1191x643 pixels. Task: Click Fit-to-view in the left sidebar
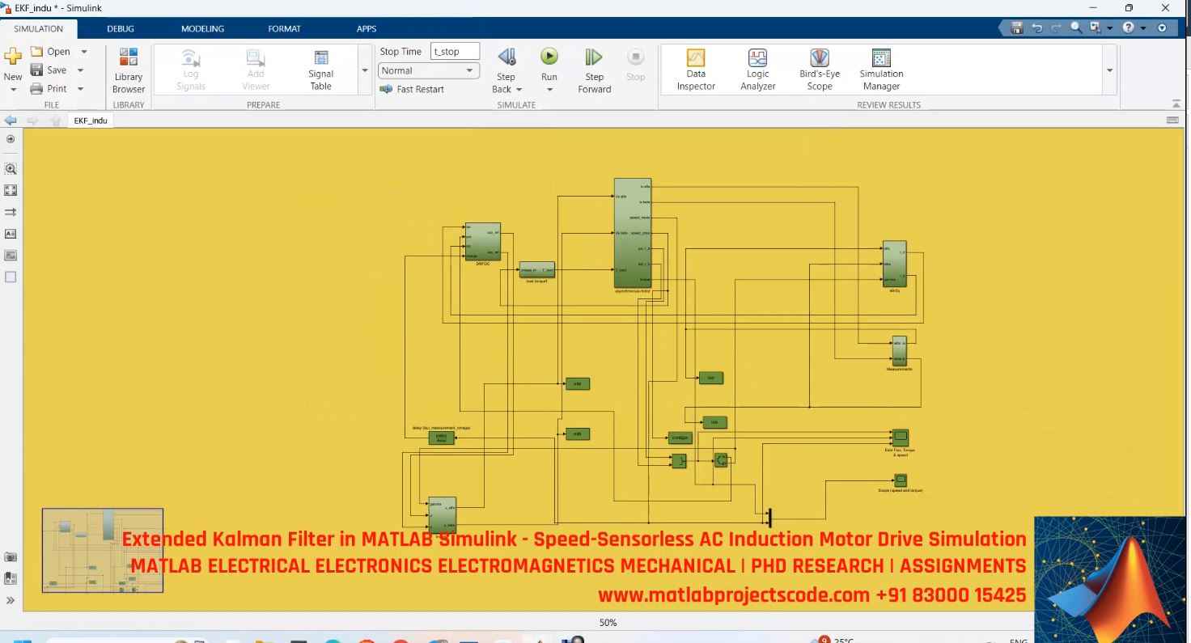point(11,190)
